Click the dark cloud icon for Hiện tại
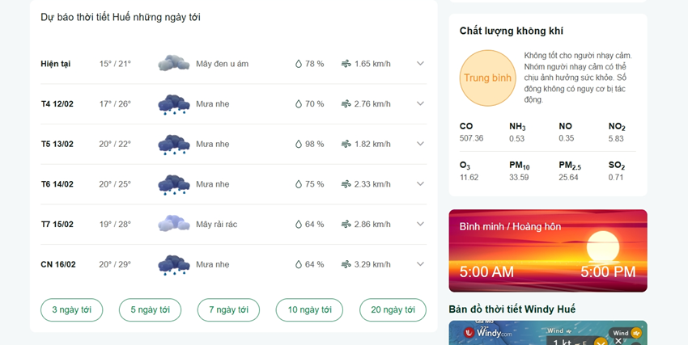The image size is (688, 345). (174, 64)
